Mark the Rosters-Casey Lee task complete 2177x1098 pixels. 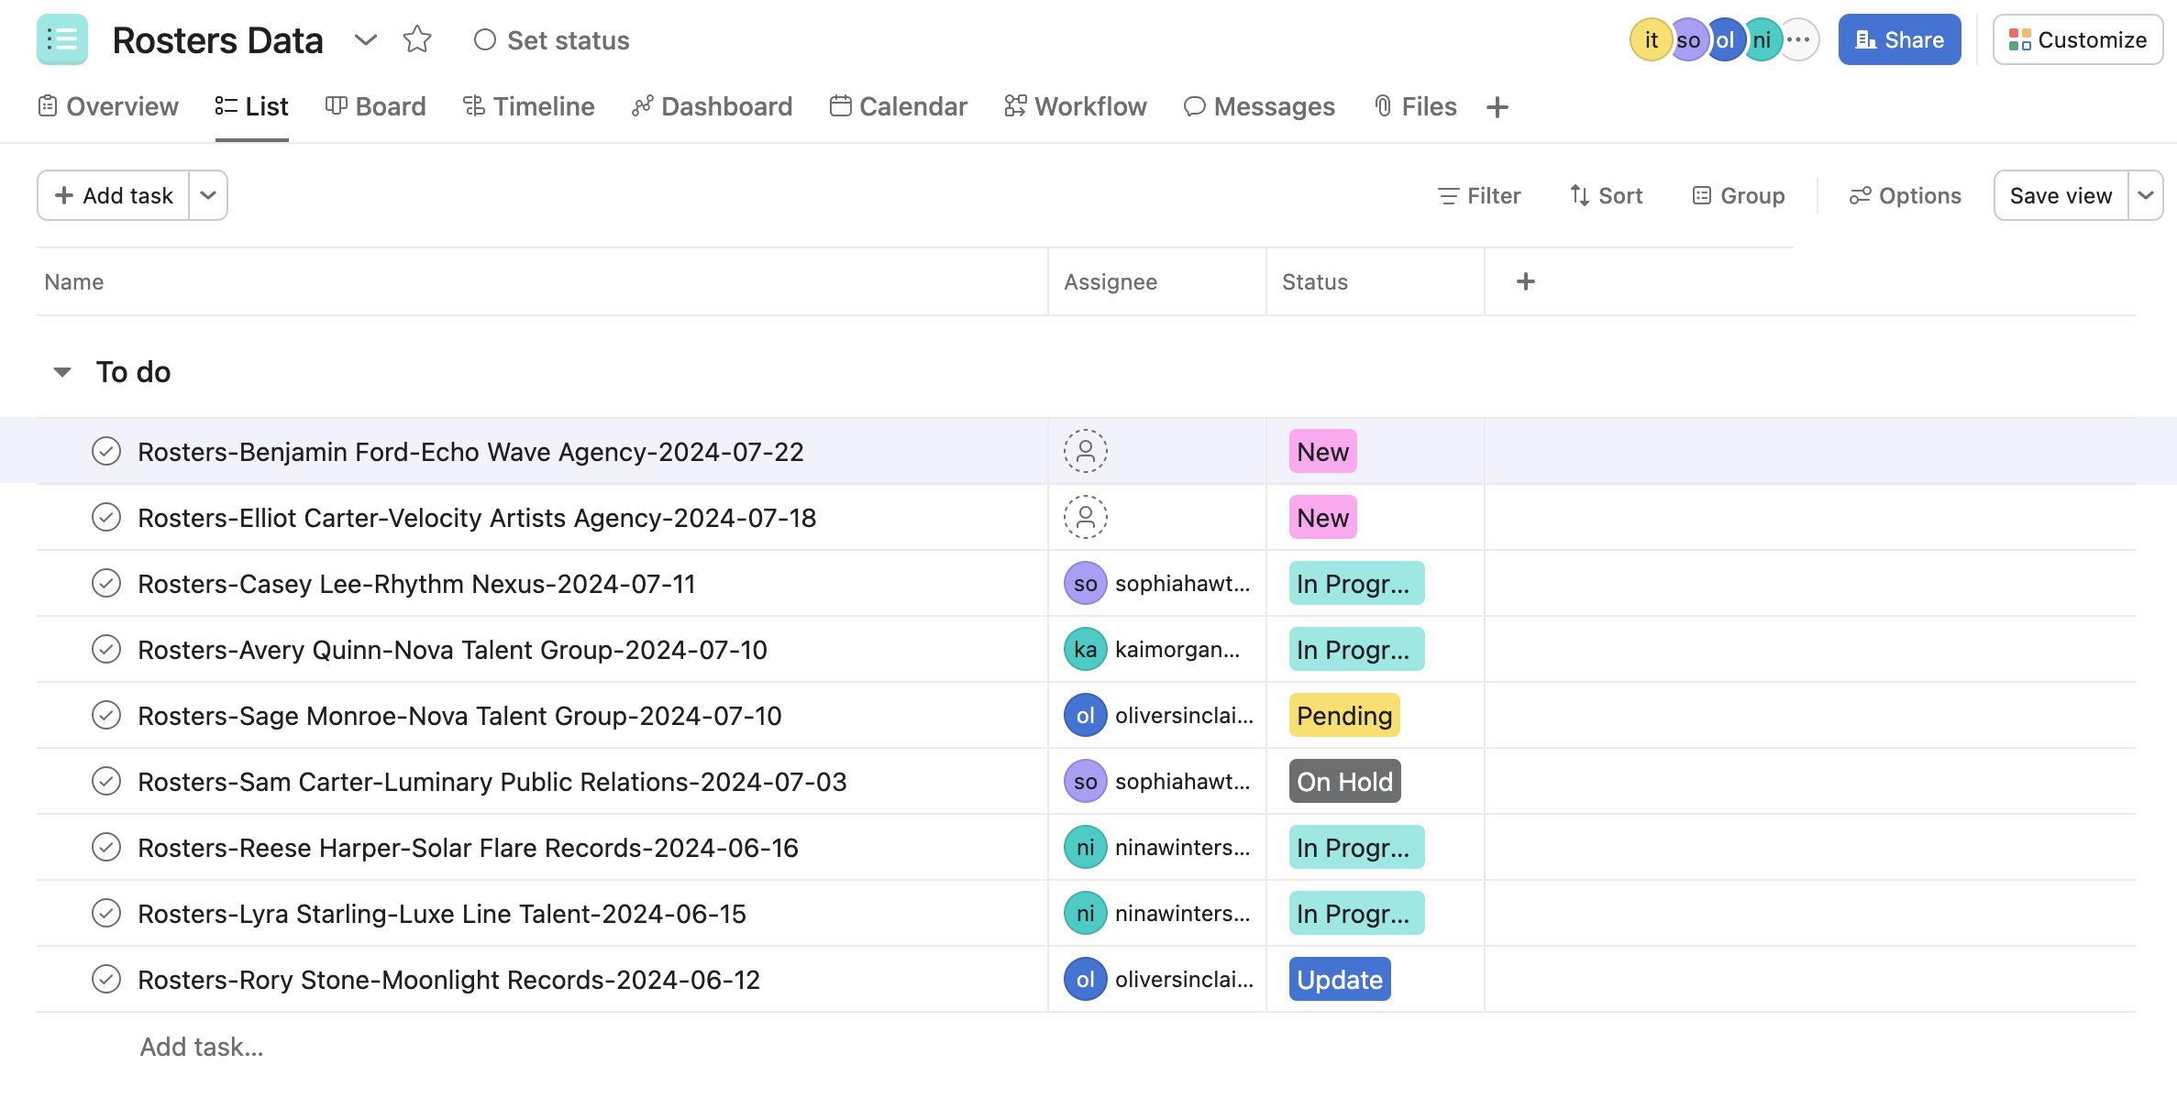(106, 583)
